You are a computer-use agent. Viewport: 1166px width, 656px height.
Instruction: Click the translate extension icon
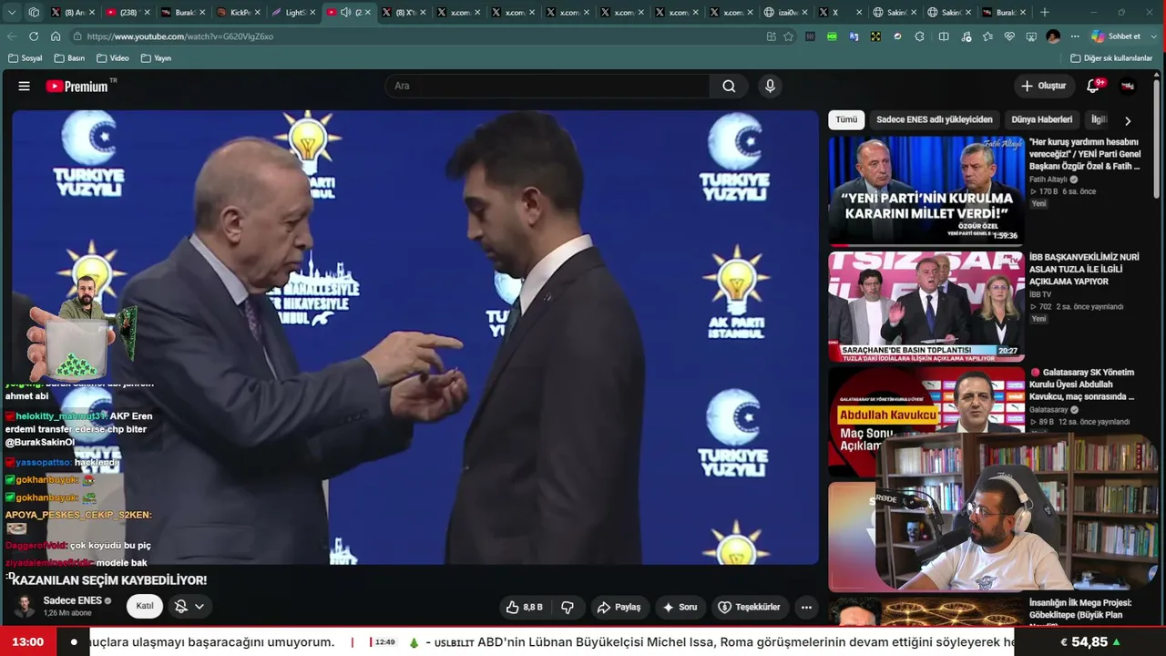(854, 36)
